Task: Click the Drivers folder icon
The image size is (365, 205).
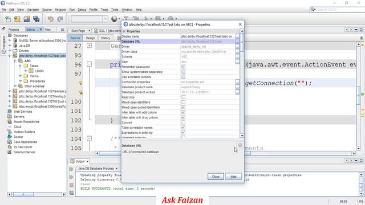Action: pyautogui.click(x=15, y=51)
